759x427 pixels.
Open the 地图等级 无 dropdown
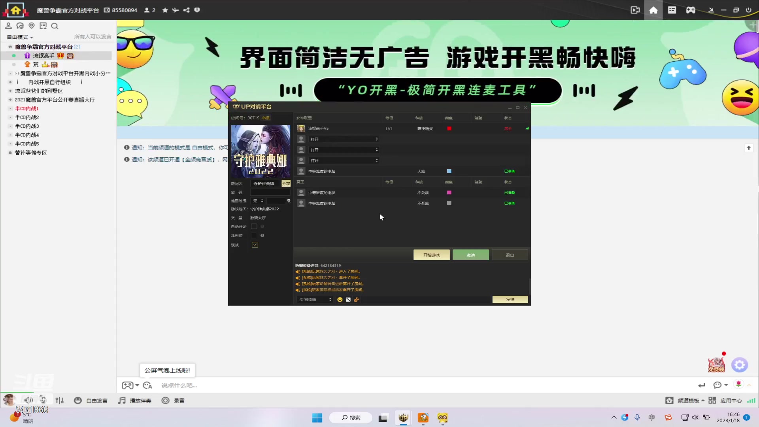tap(258, 201)
